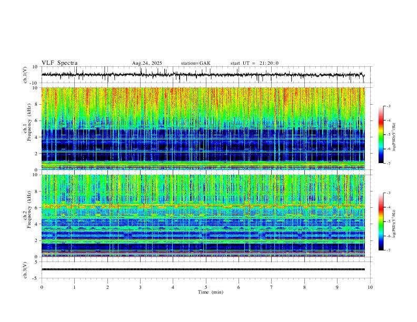Click the '-7' label of the lower color scale
Screen dimensions: 417x322
(388, 250)
